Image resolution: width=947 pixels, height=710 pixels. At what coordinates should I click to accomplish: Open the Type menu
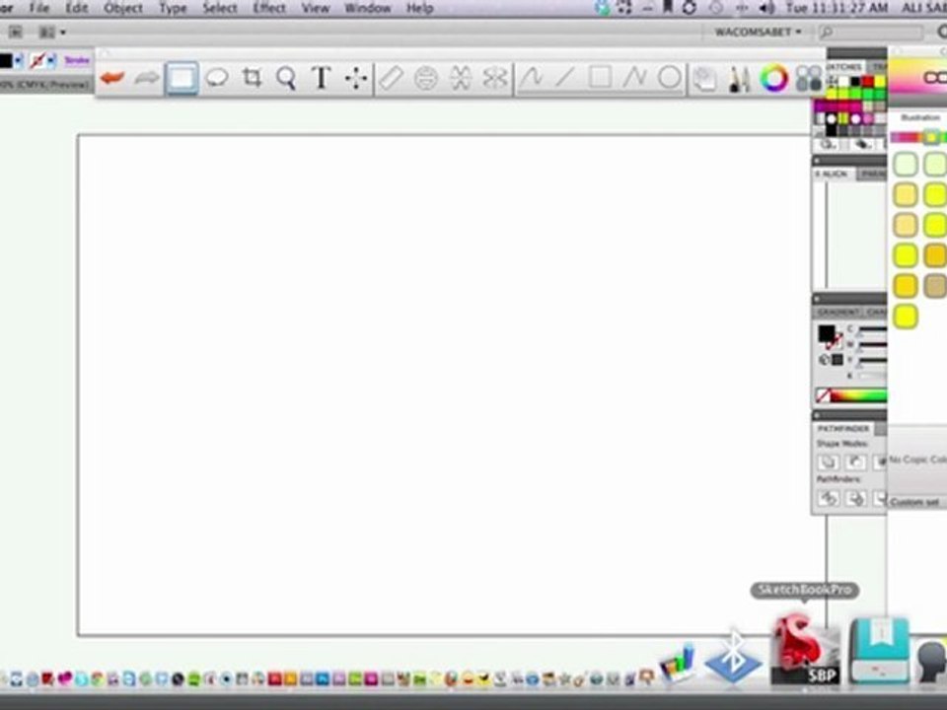coord(173,9)
